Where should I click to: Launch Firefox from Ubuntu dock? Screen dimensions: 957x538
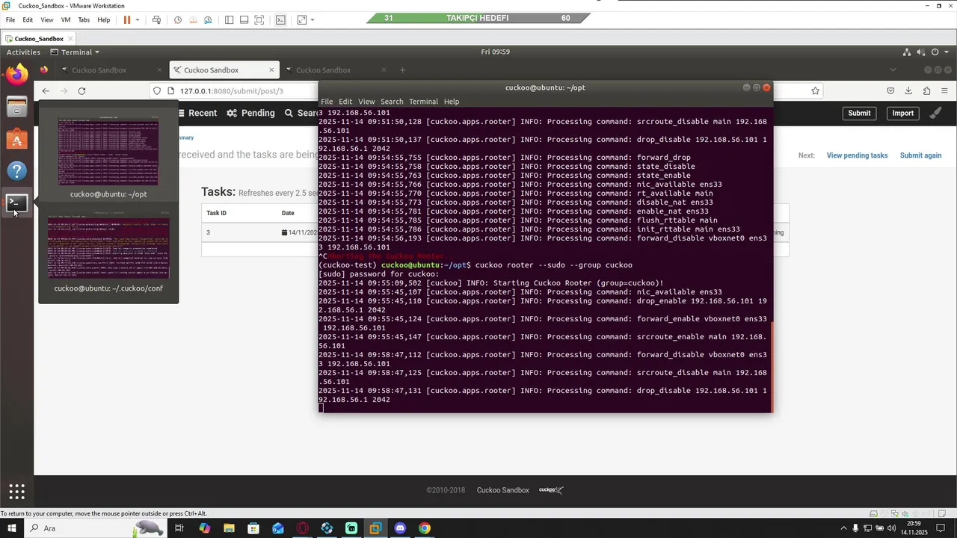(16, 73)
